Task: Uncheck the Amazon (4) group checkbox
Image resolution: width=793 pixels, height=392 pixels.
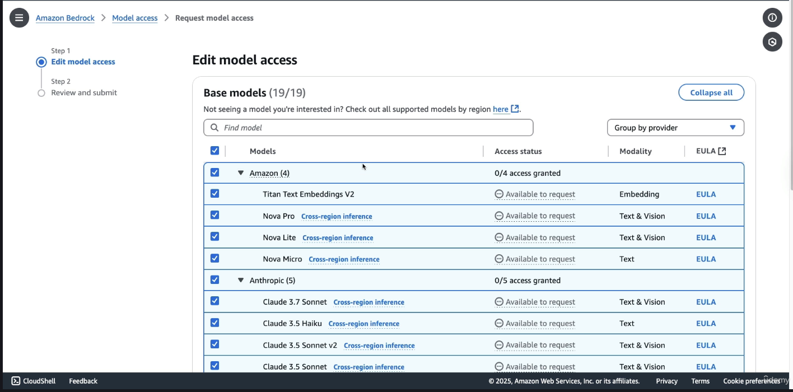Action: (x=214, y=172)
